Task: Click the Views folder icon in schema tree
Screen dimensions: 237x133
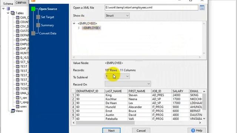Action: [13, 111]
